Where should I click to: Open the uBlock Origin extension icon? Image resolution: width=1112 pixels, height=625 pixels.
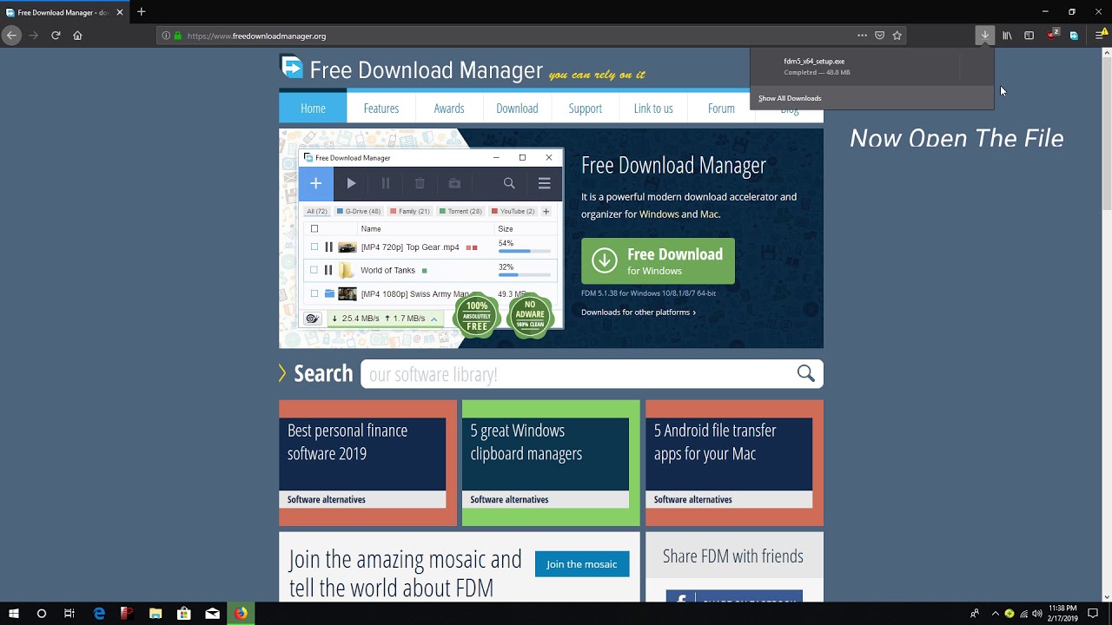[1053, 36]
